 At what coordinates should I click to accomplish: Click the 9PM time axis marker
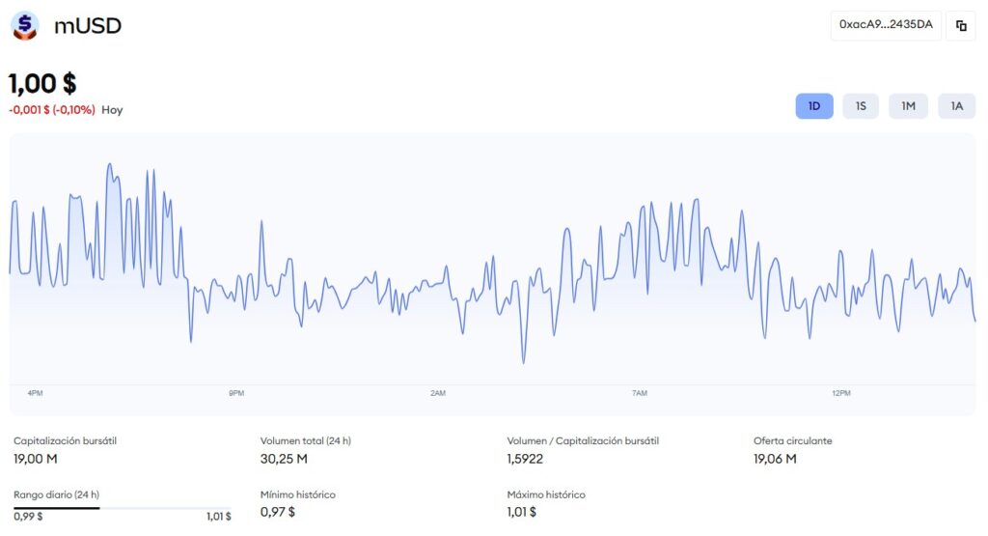[236, 393]
